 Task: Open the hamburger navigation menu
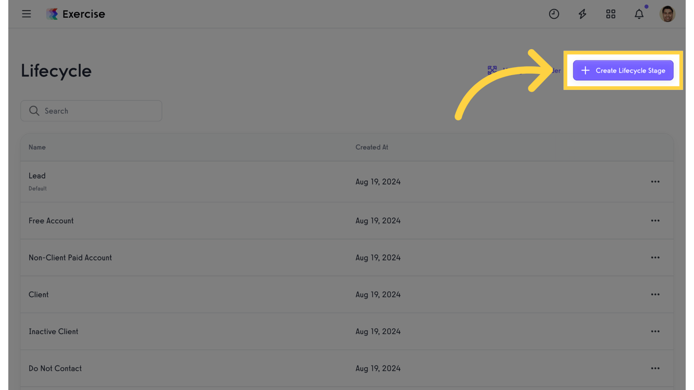tap(26, 14)
